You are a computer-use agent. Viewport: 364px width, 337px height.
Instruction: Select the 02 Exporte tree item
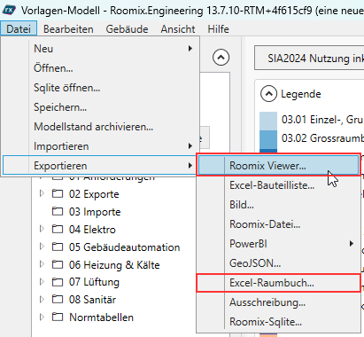pos(94,194)
